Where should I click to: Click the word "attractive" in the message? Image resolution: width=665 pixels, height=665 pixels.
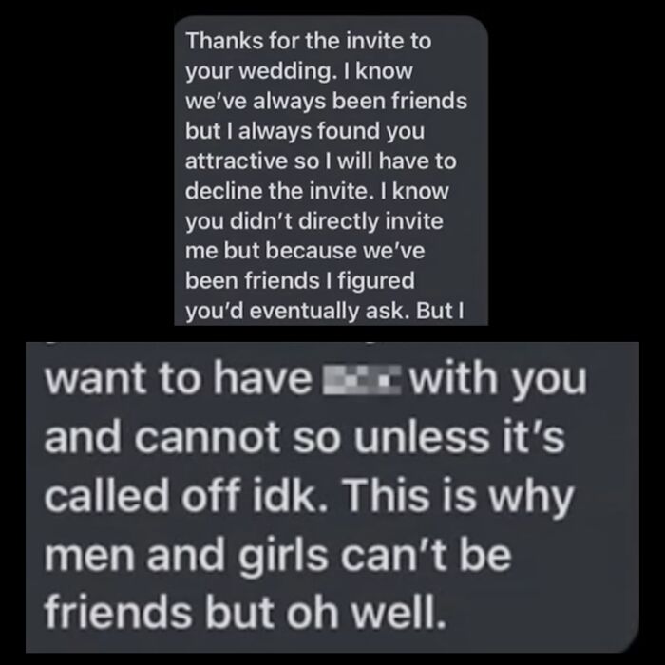237,161
